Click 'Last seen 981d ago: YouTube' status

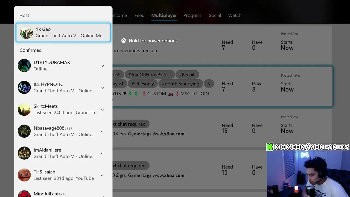[x=63, y=178]
